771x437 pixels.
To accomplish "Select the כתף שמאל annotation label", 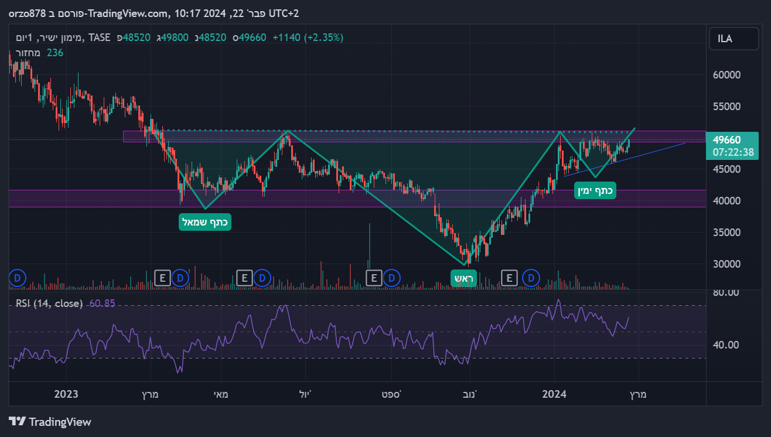I will coord(205,222).
